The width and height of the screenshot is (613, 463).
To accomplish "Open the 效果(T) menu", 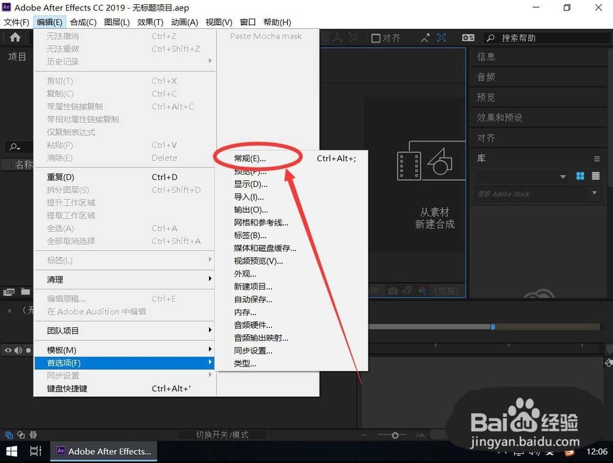I will coord(150,22).
